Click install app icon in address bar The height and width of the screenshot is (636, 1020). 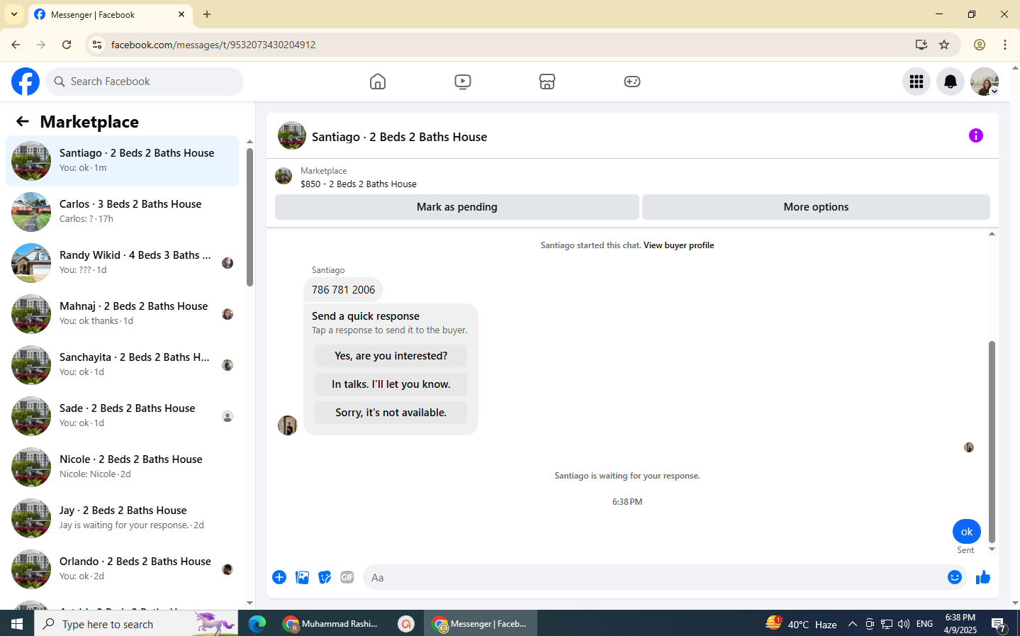pos(921,45)
